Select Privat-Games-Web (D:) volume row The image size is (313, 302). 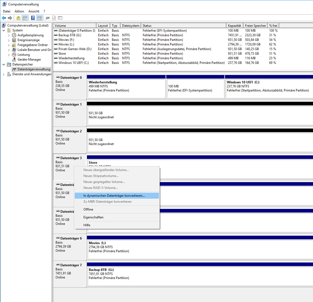click(166, 49)
